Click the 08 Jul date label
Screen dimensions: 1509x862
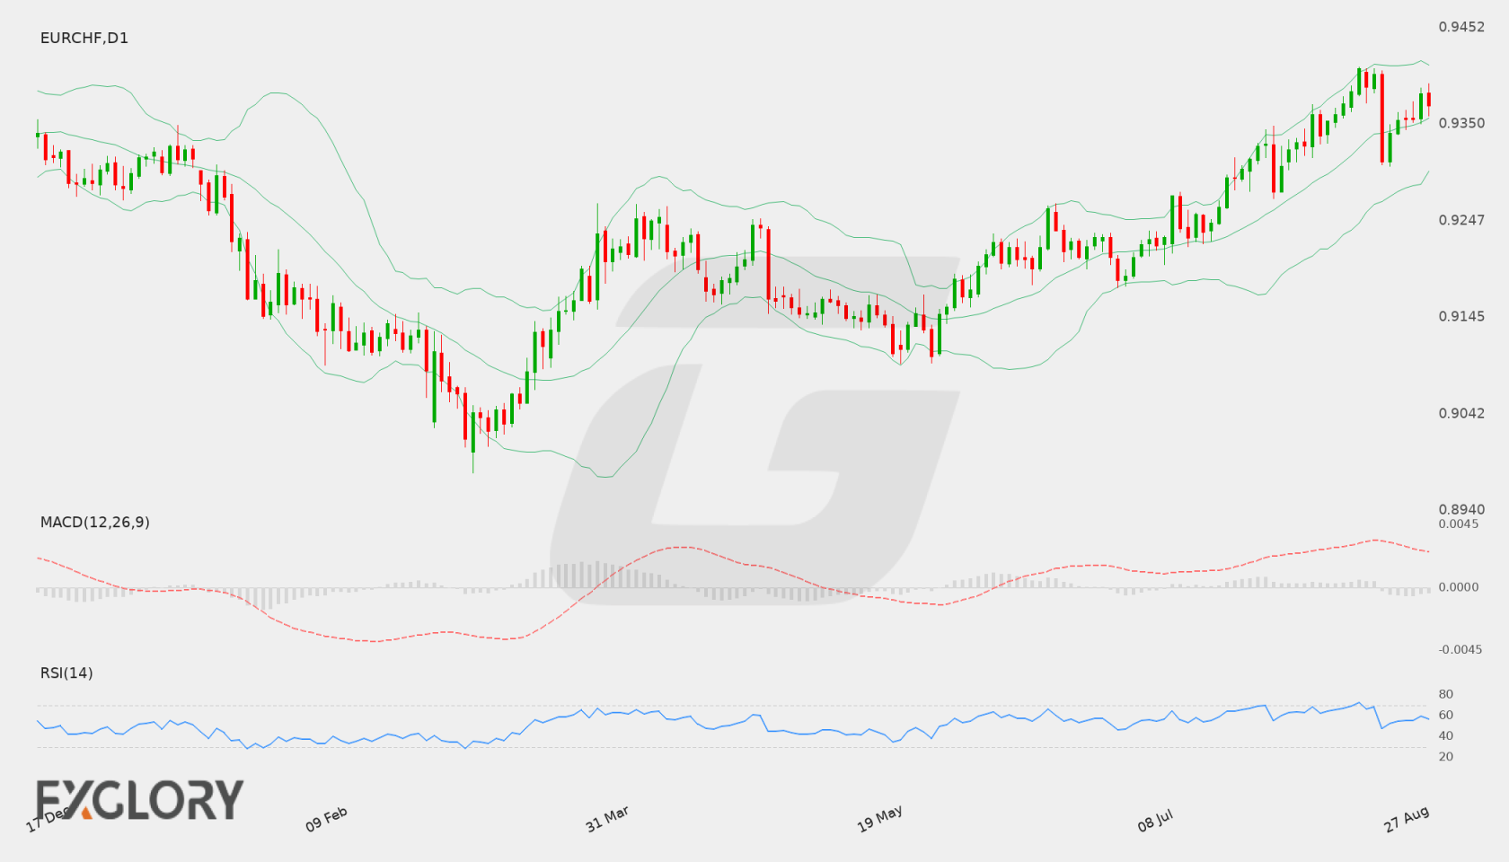click(1155, 820)
